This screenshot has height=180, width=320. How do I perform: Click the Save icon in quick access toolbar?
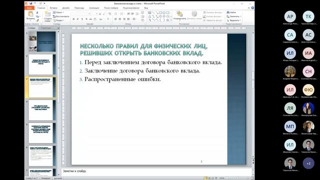coord(30,3)
